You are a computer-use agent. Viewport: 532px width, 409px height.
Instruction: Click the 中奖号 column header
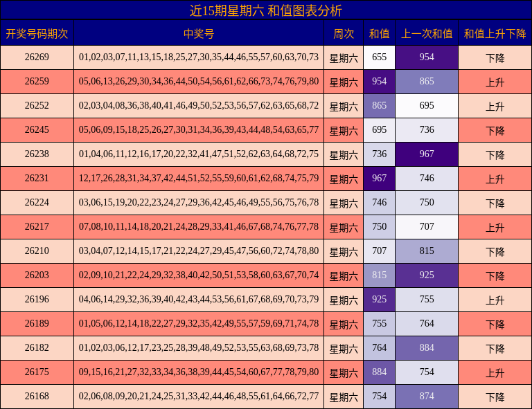(x=199, y=33)
